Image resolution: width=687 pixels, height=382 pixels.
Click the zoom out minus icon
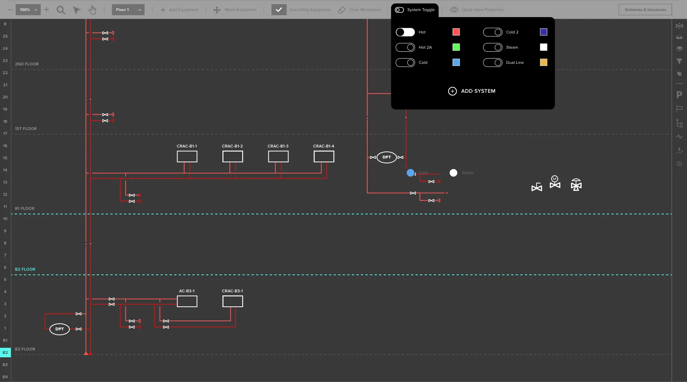tap(10, 10)
